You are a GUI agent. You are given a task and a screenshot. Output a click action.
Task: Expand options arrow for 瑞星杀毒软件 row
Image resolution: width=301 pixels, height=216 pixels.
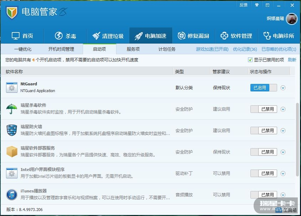[283, 109]
